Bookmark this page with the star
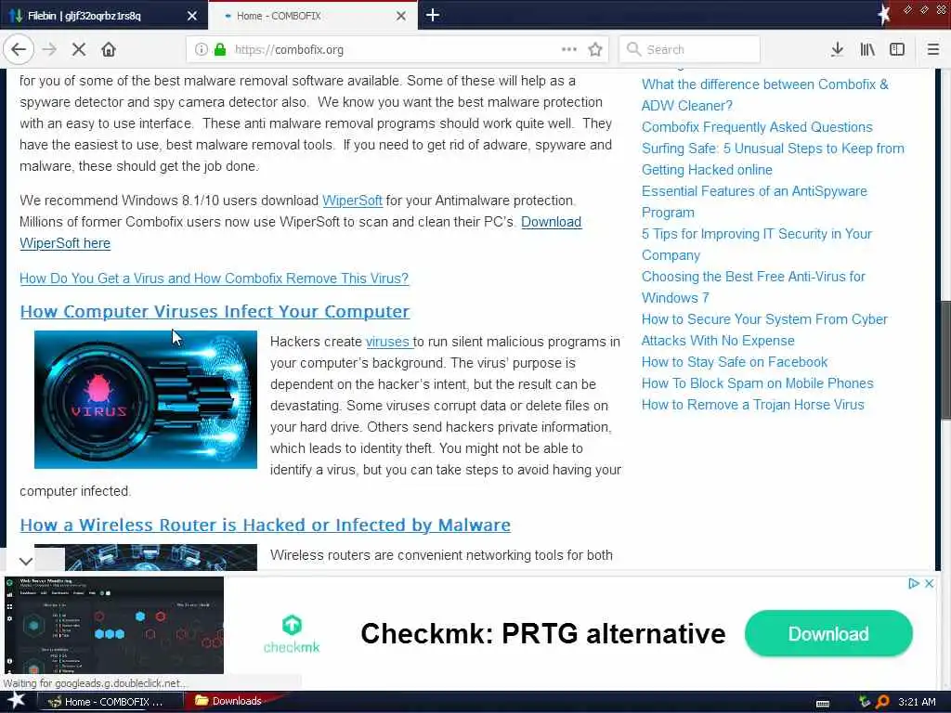This screenshot has height=713, width=951. [x=595, y=50]
